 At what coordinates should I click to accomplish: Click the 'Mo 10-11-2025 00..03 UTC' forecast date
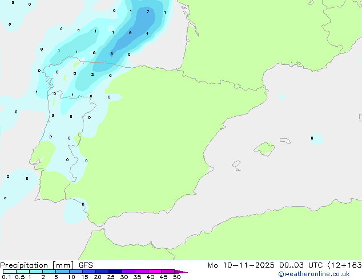(265, 265)
